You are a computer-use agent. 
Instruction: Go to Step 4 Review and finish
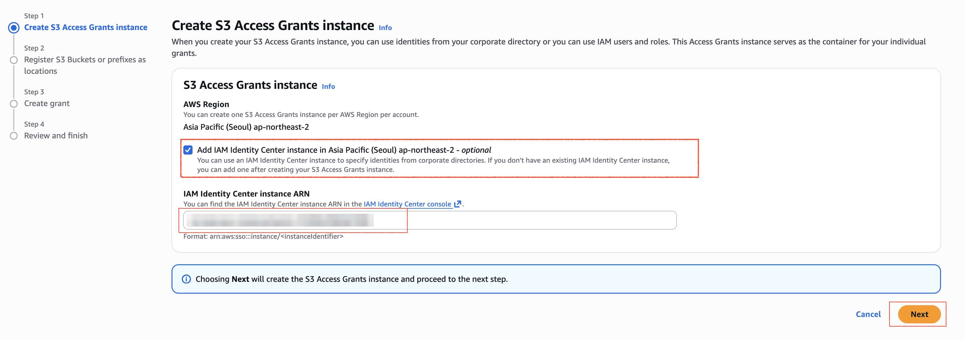coord(56,135)
